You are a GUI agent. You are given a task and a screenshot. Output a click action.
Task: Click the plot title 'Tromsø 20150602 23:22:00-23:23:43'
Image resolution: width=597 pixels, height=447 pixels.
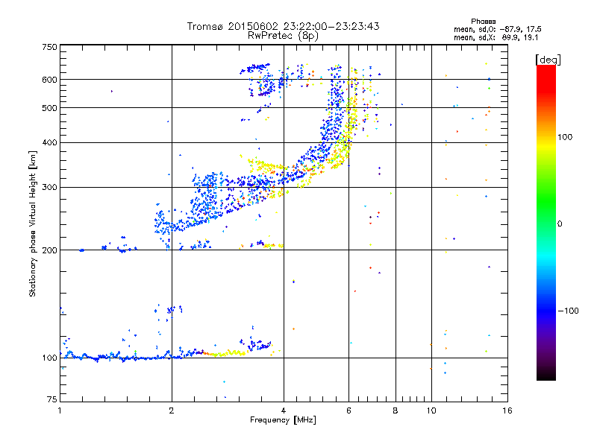click(x=284, y=26)
